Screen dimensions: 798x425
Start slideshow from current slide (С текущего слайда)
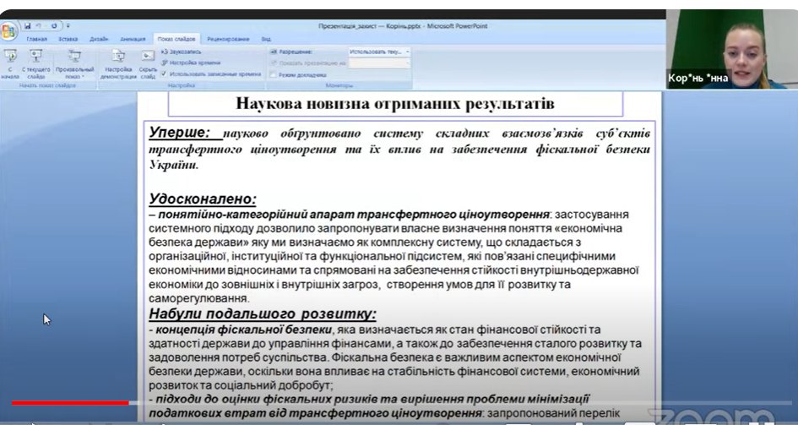click(35, 63)
